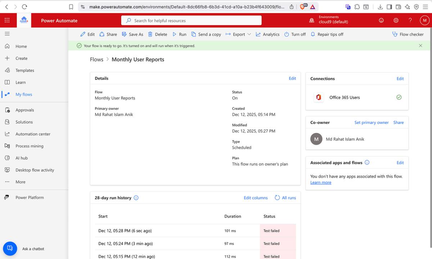
Task: Click Share in the Co-owner card
Action: click(399, 122)
